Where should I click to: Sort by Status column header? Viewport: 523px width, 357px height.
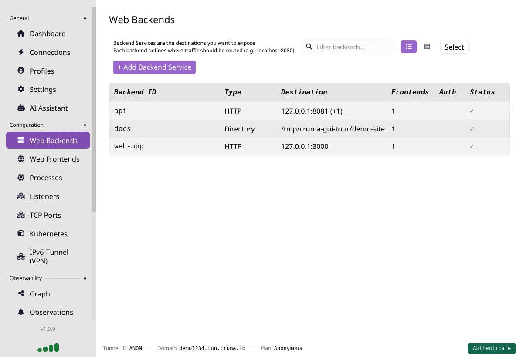click(482, 92)
